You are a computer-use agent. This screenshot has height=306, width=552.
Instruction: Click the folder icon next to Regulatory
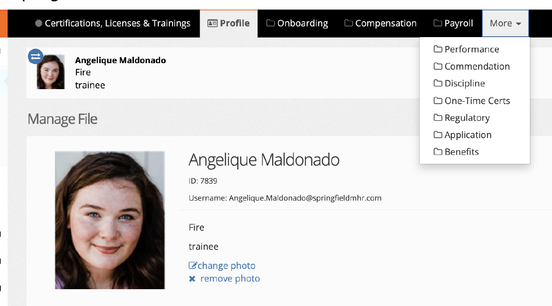(438, 117)
